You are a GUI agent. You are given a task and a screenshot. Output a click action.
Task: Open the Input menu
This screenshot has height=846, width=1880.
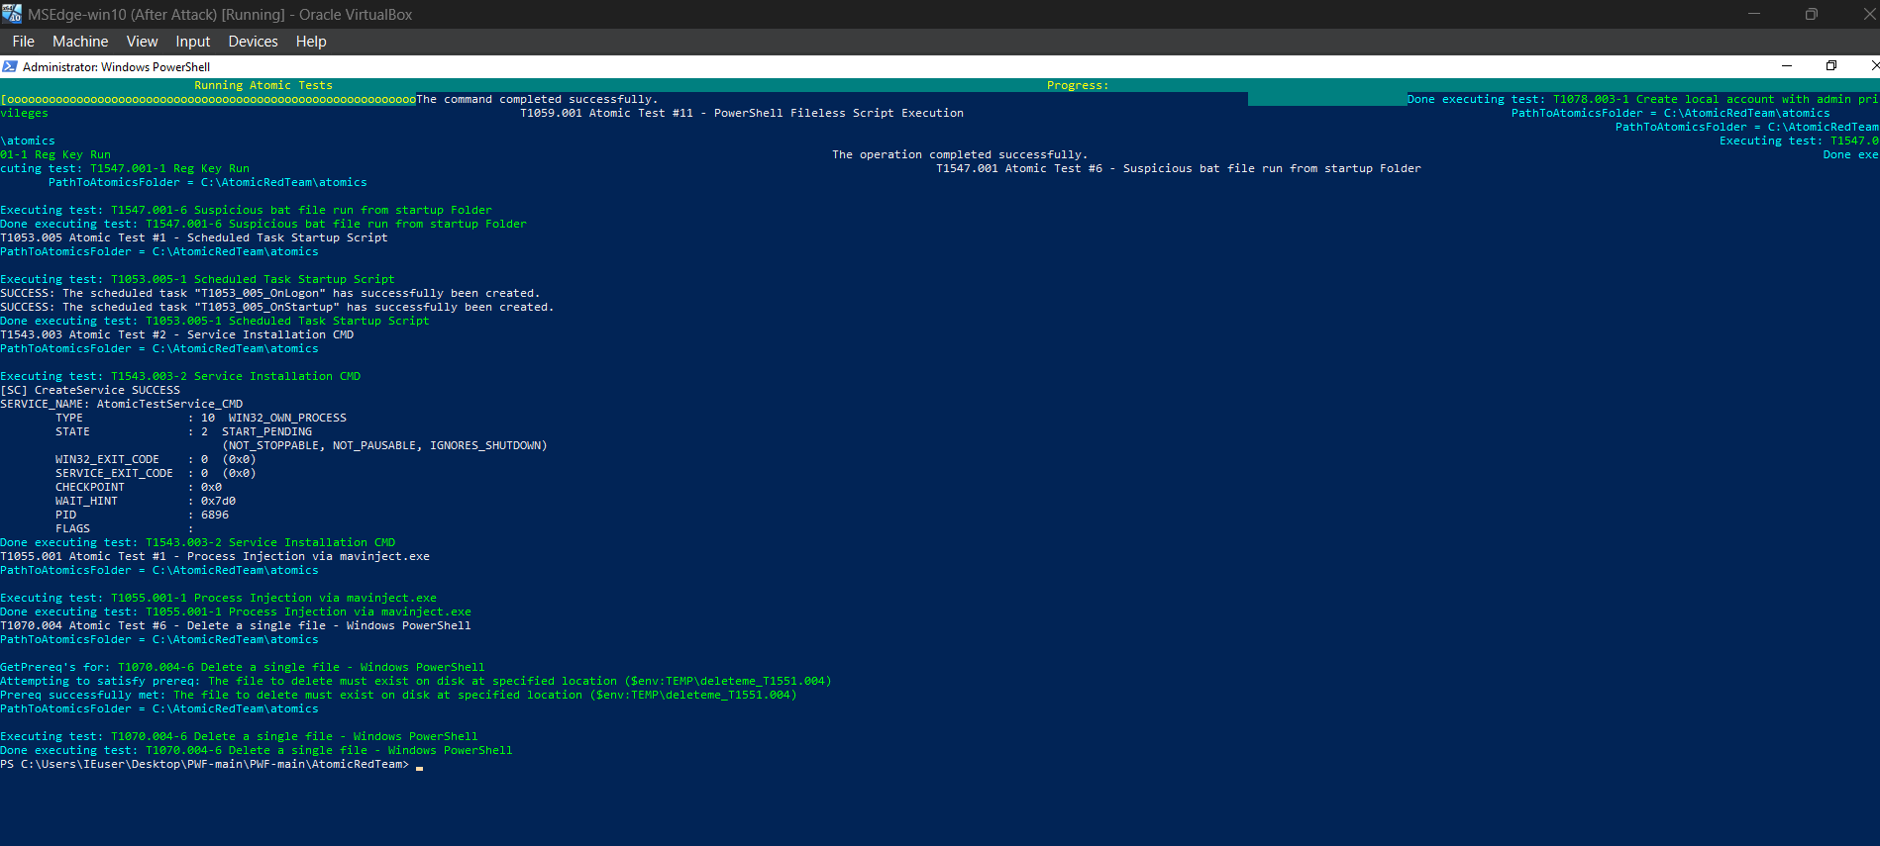coord(192,42)
